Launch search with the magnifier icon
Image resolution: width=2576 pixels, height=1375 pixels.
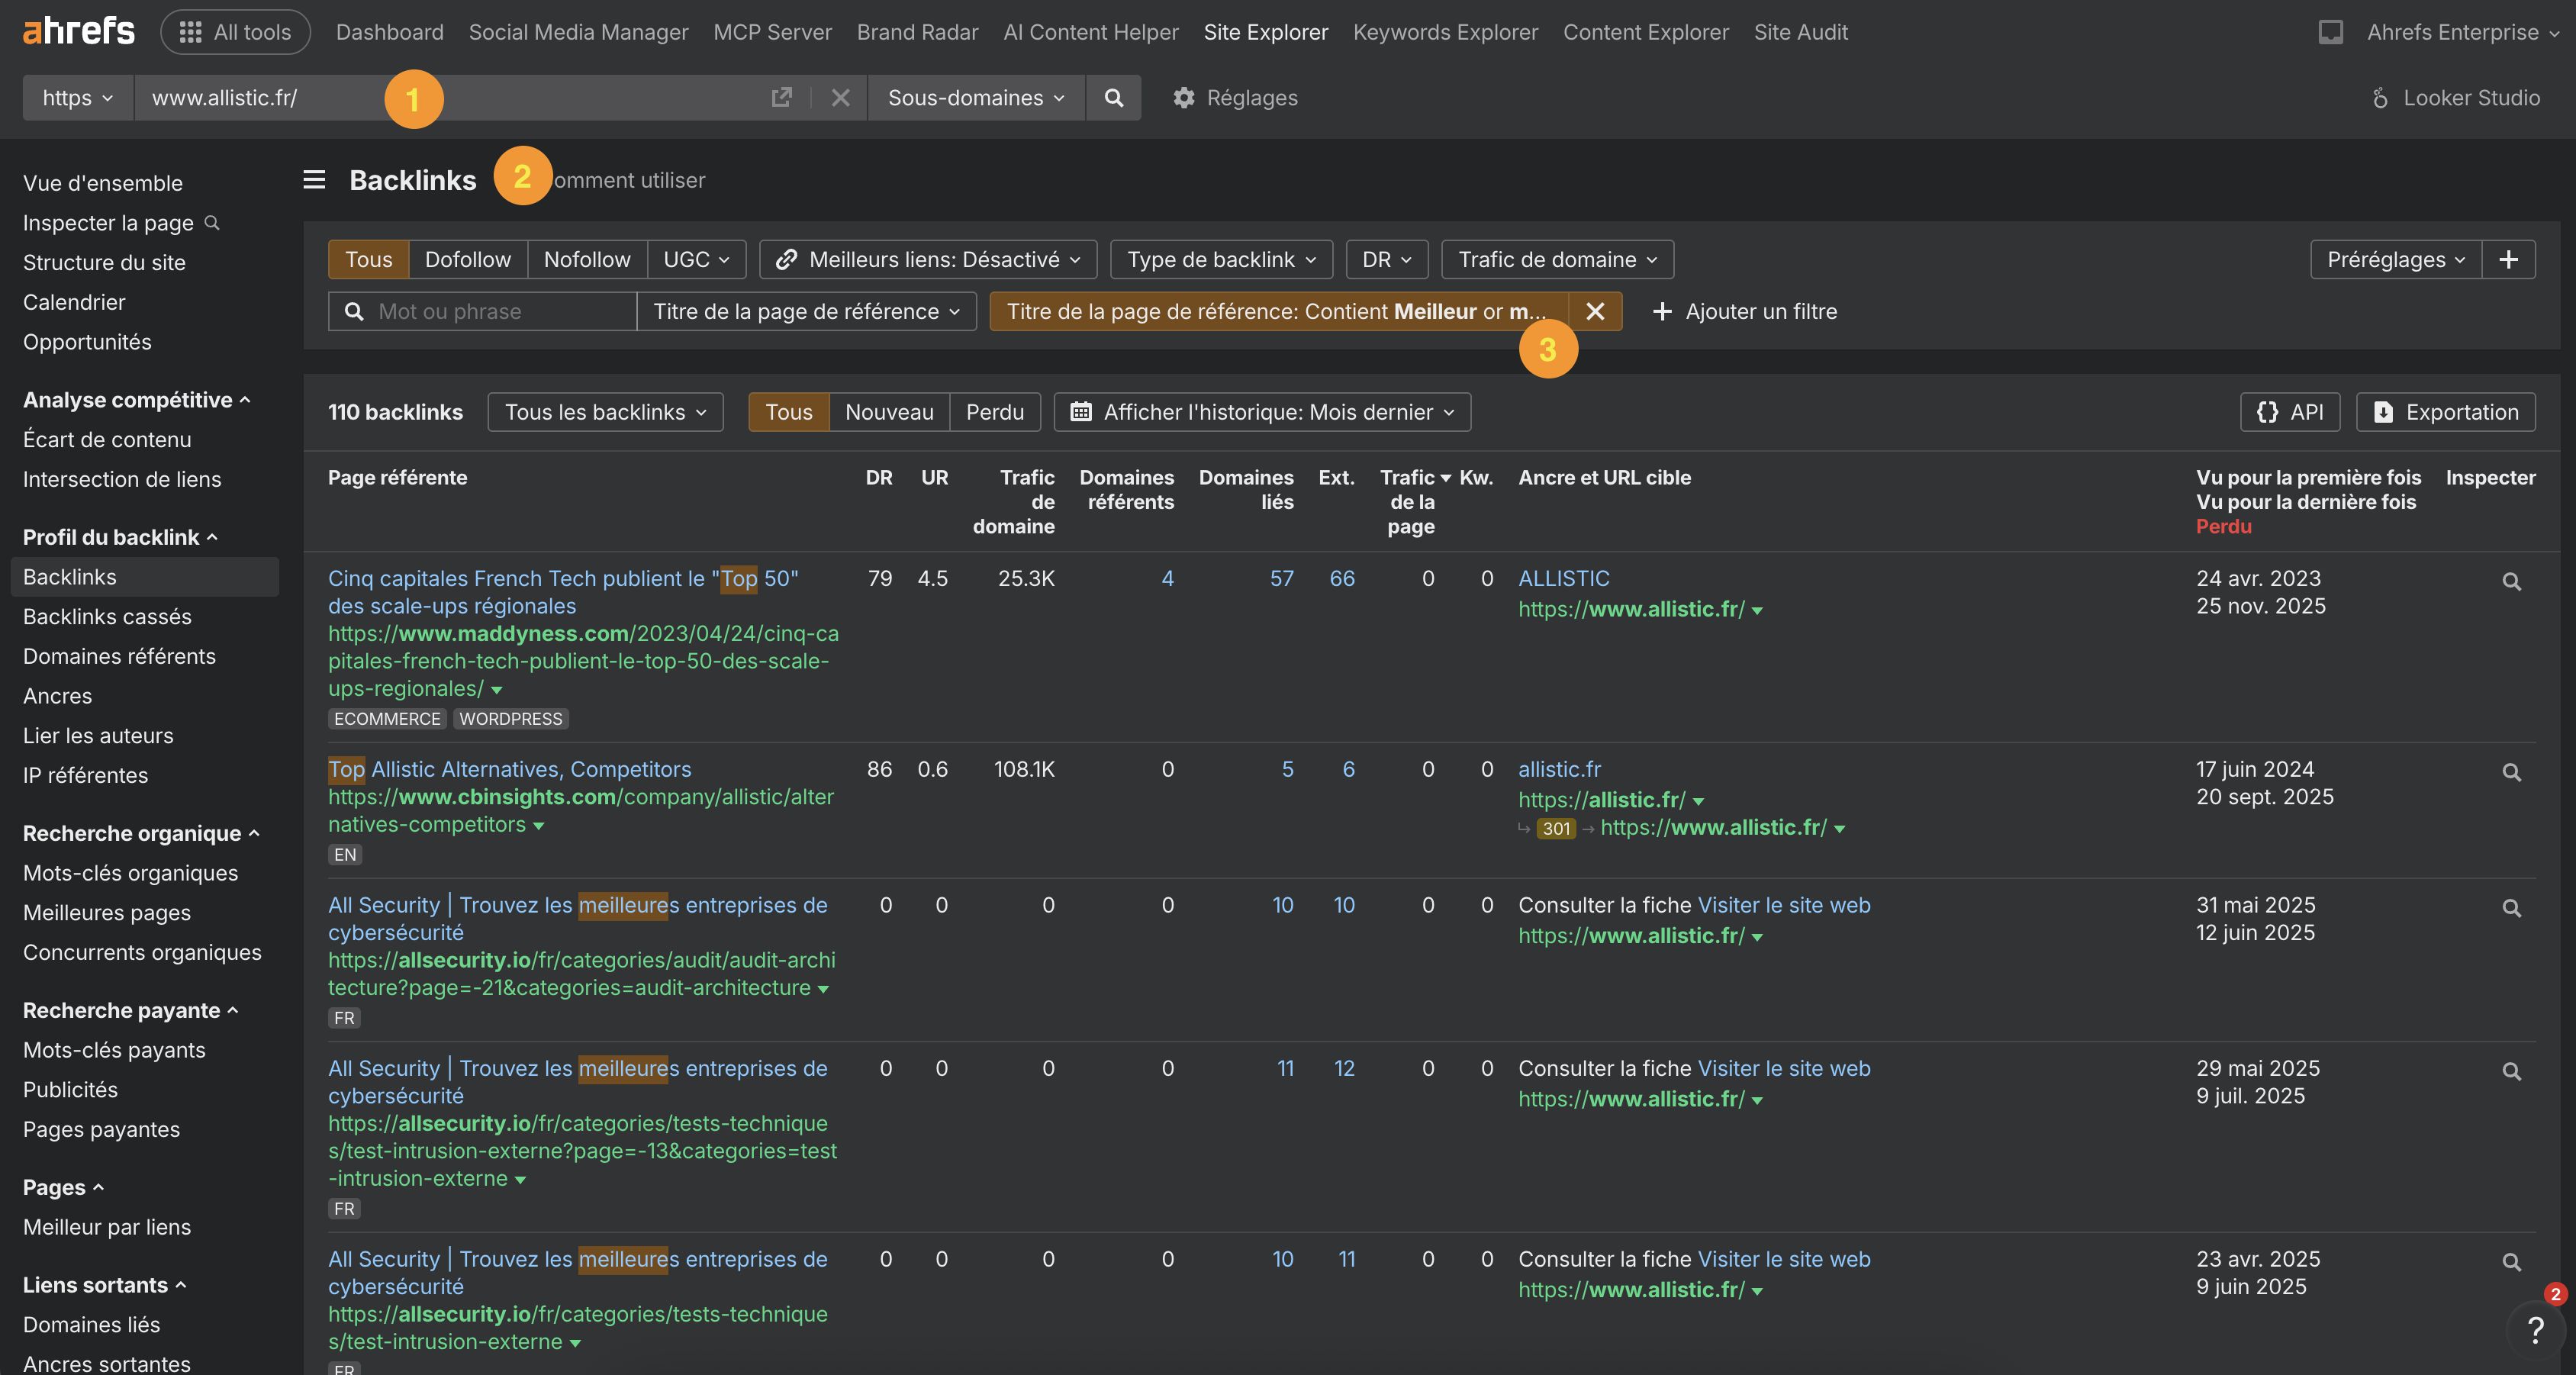[1113, 97]
